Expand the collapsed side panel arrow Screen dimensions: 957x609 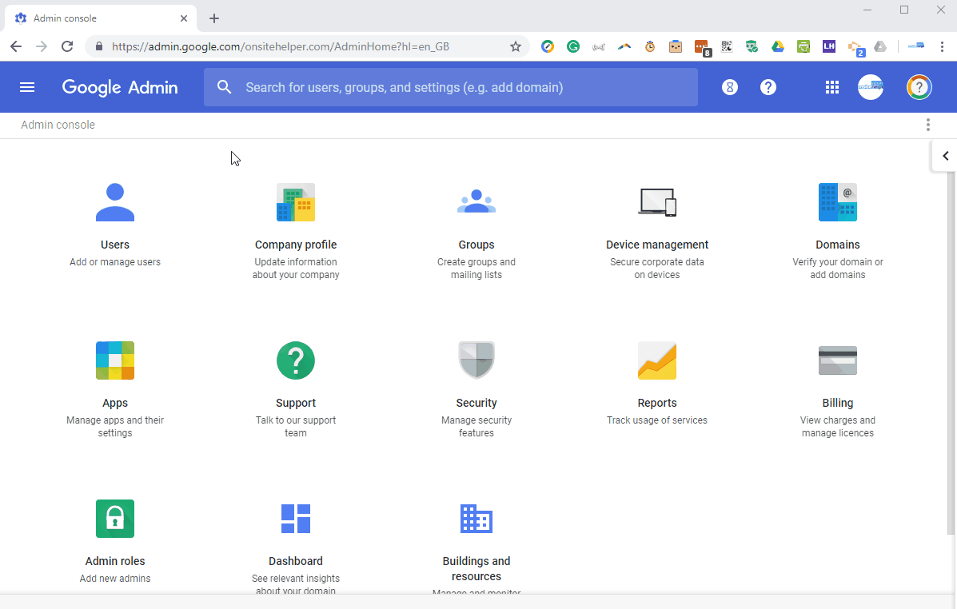tap(945, 156)
